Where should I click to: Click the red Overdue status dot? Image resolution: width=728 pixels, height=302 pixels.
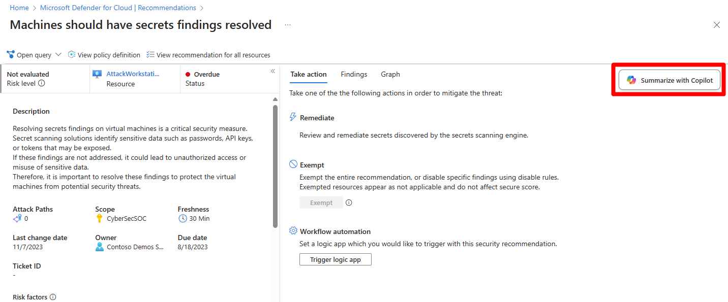click(188, 75)
